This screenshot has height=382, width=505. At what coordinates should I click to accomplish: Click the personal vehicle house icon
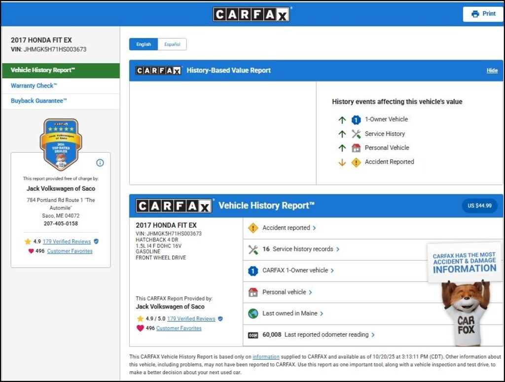click(x=253, y=292)
